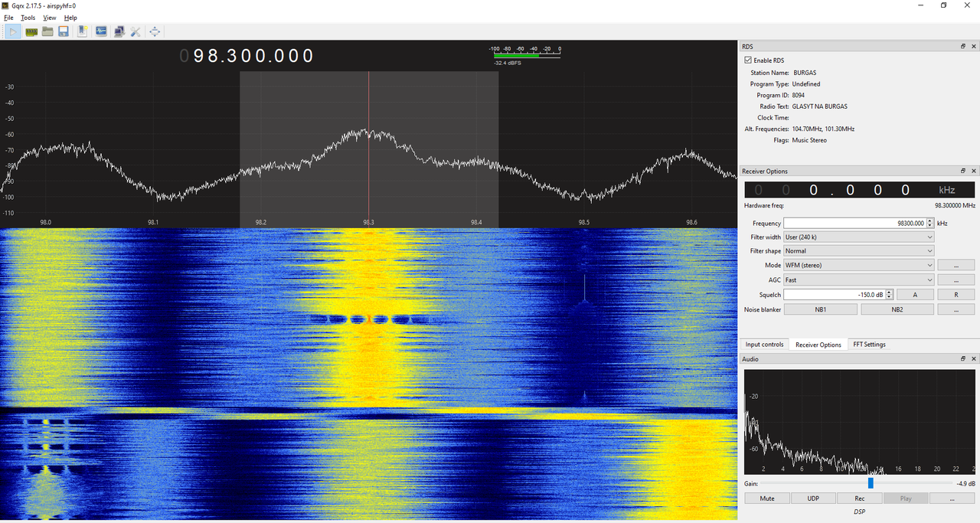This screenshot has width=980, height=523.
Task: Open the I/Q recorder monitor icon
Action: tap(101, 31)
